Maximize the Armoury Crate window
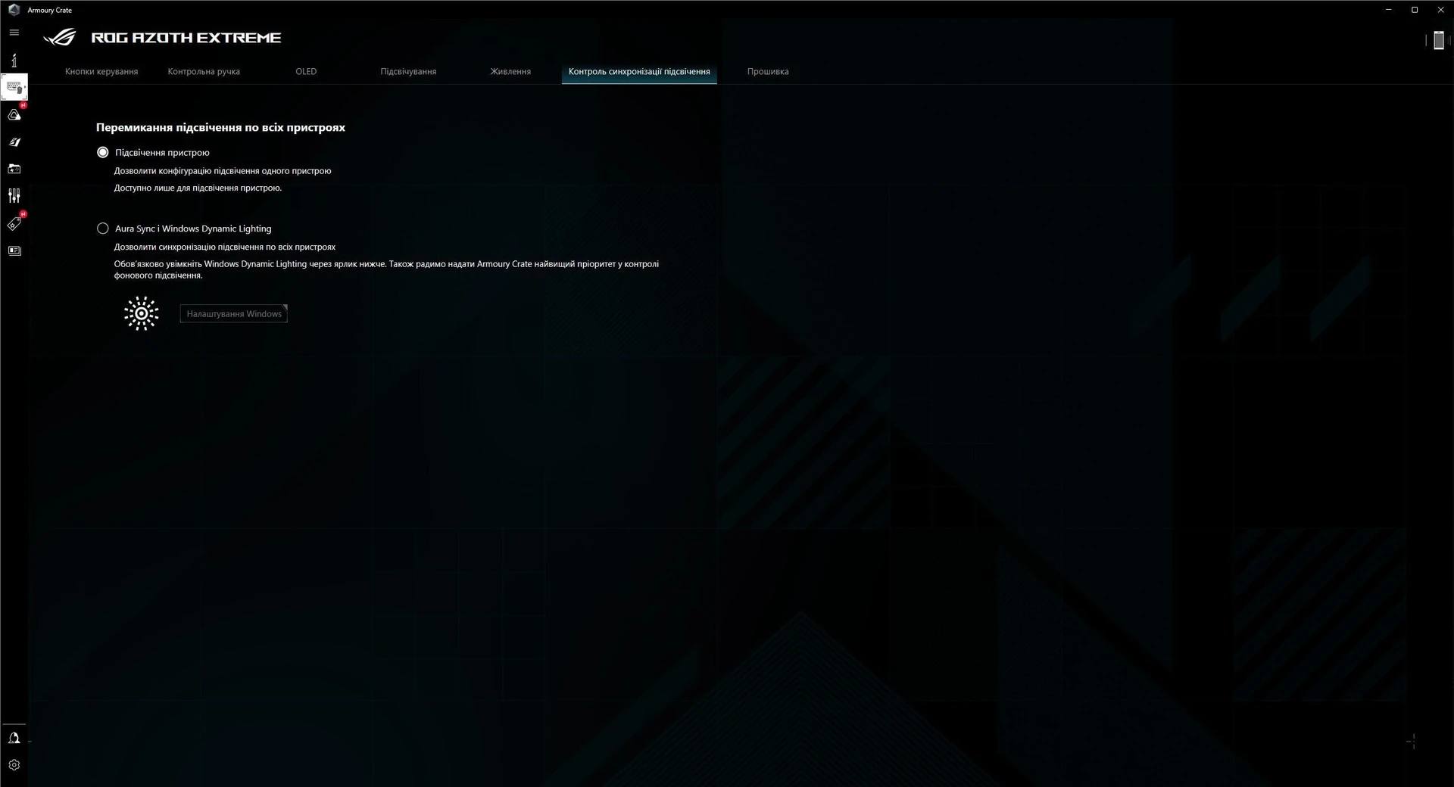Screen dimensions: 1454x787 pos(1415,10)
